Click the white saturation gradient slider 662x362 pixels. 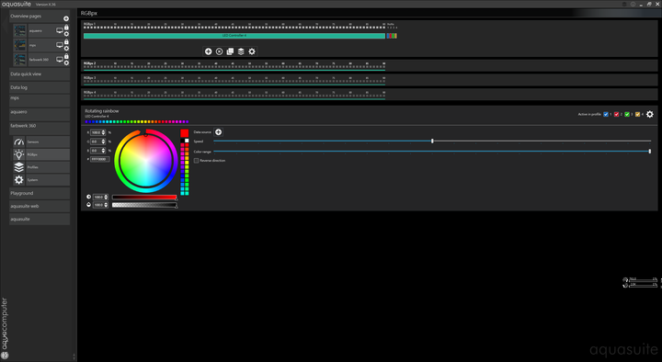pyautogui.click(x=144, y=205)
